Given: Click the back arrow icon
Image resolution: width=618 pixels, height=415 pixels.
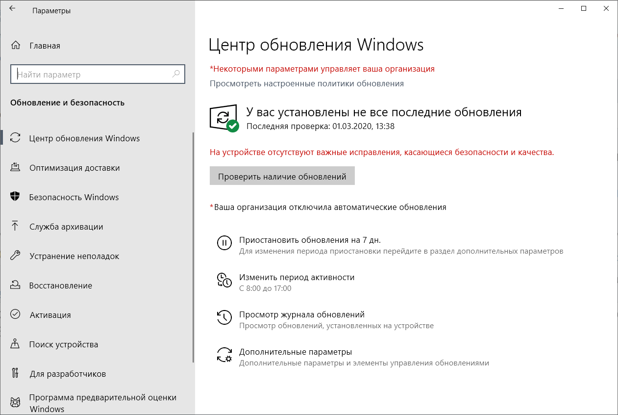Looking at the screenshot, I should point(12,9).
